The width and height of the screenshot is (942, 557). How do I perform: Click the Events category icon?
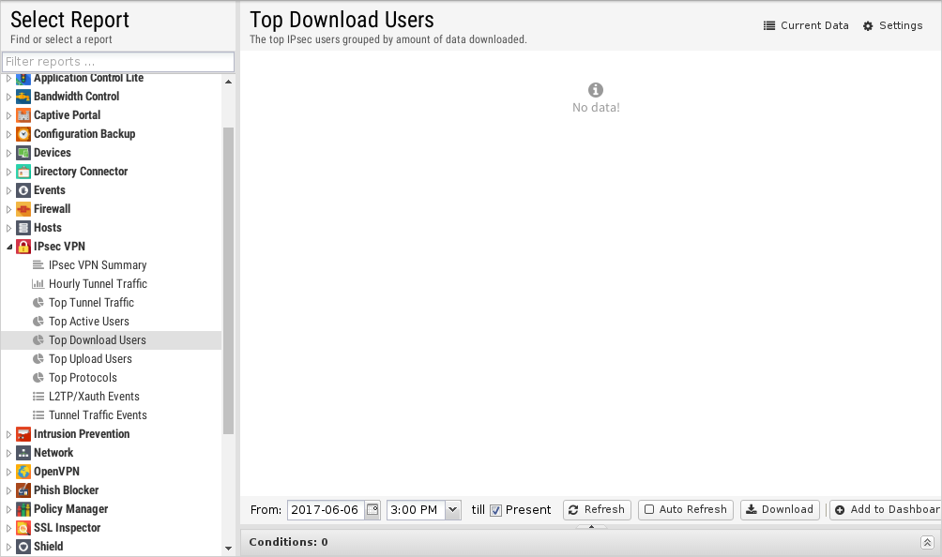[23, 190]
